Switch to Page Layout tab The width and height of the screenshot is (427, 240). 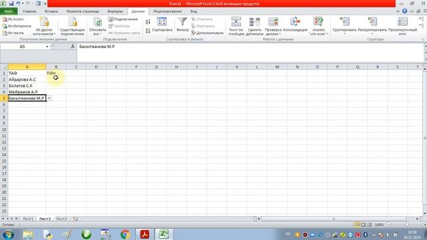point(83,11)
